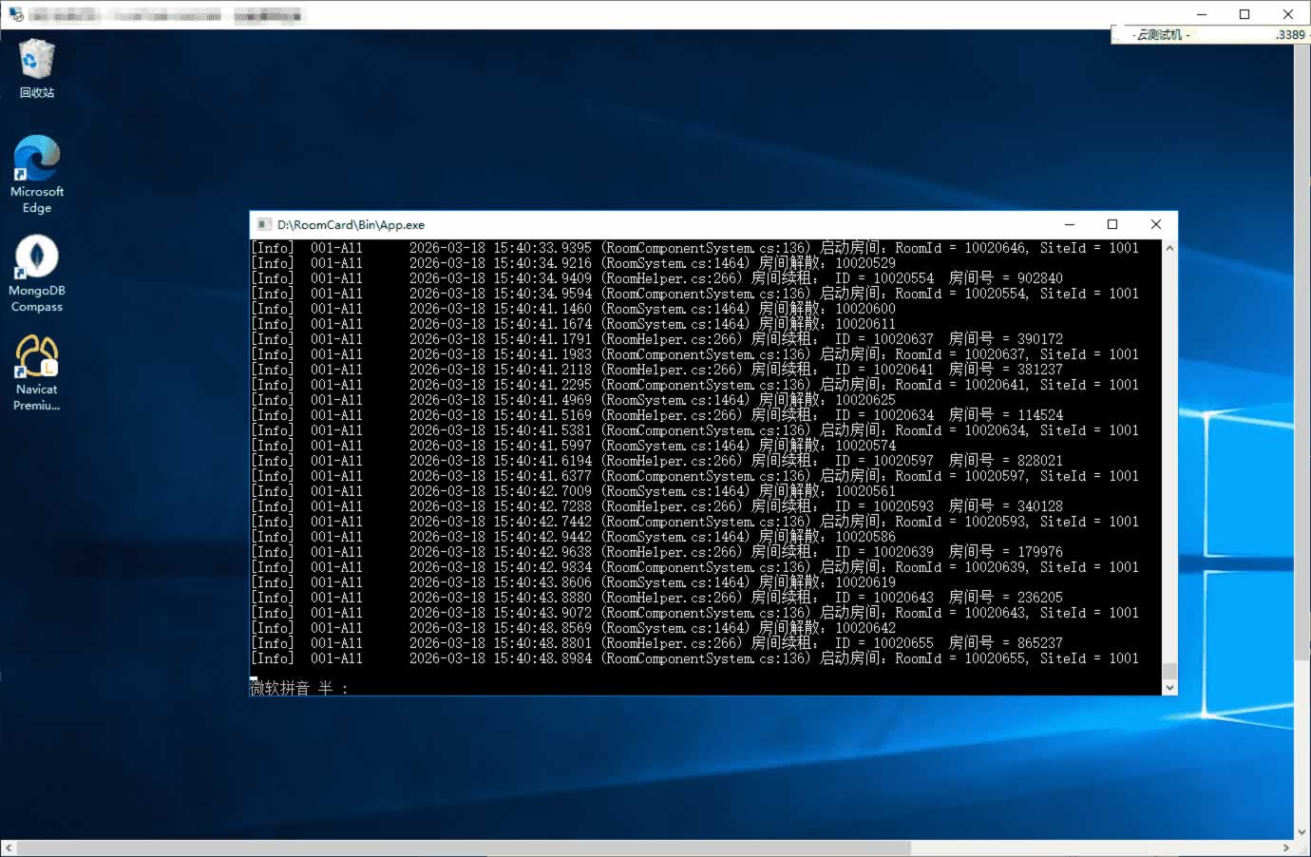Click the App.exe console title bar icon
The height and width of the screenshot is (857, 1311).
[x=264, y=225]
